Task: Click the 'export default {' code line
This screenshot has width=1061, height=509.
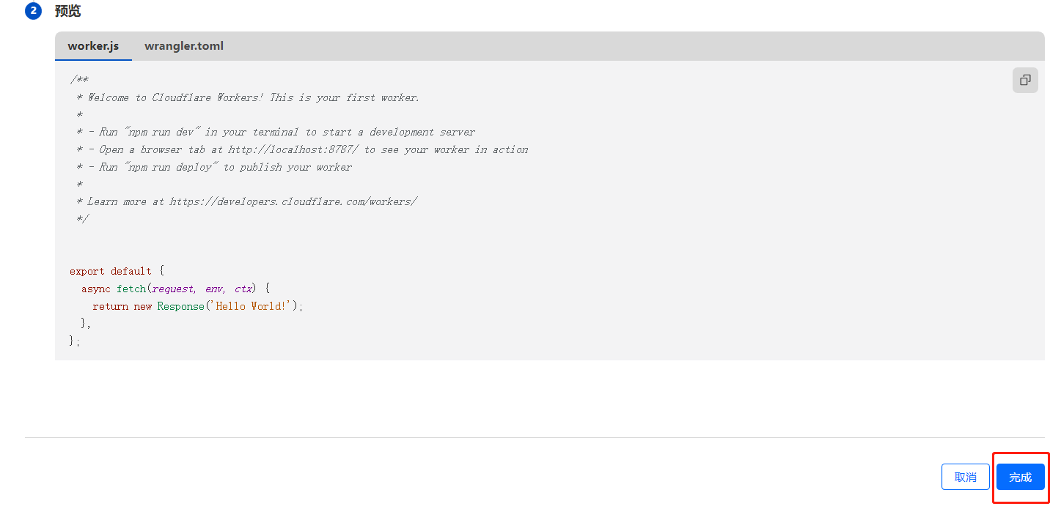Action: (x=117, y=271)
